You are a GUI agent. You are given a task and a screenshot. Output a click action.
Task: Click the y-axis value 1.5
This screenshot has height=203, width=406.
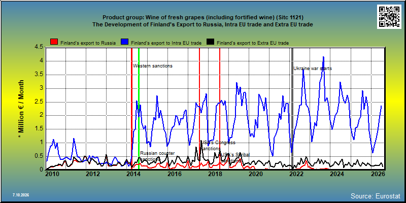[x=39, y=129]
